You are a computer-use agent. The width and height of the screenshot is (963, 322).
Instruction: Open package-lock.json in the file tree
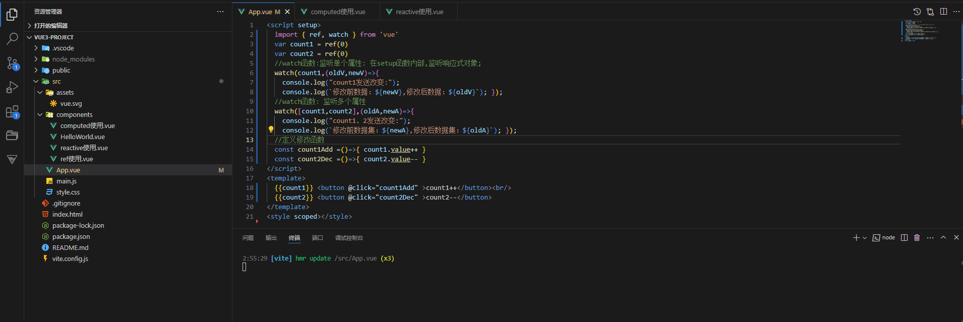(128, 225)
